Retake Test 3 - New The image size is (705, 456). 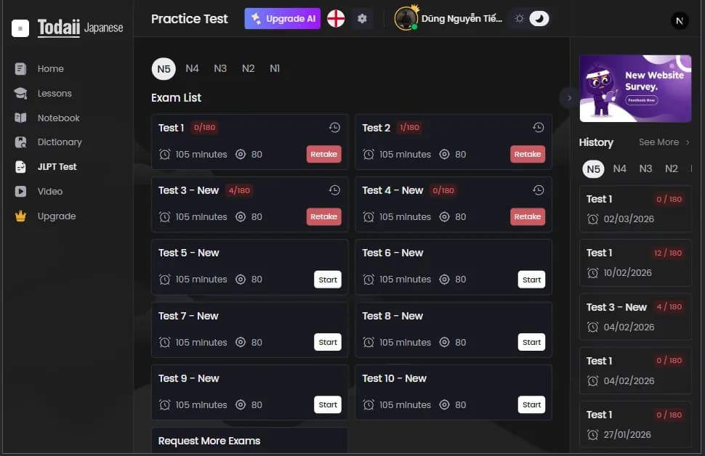point(323,216)
